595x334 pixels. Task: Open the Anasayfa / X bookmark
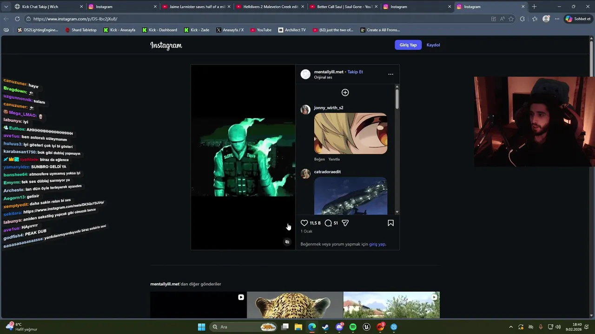click(230, 30)
